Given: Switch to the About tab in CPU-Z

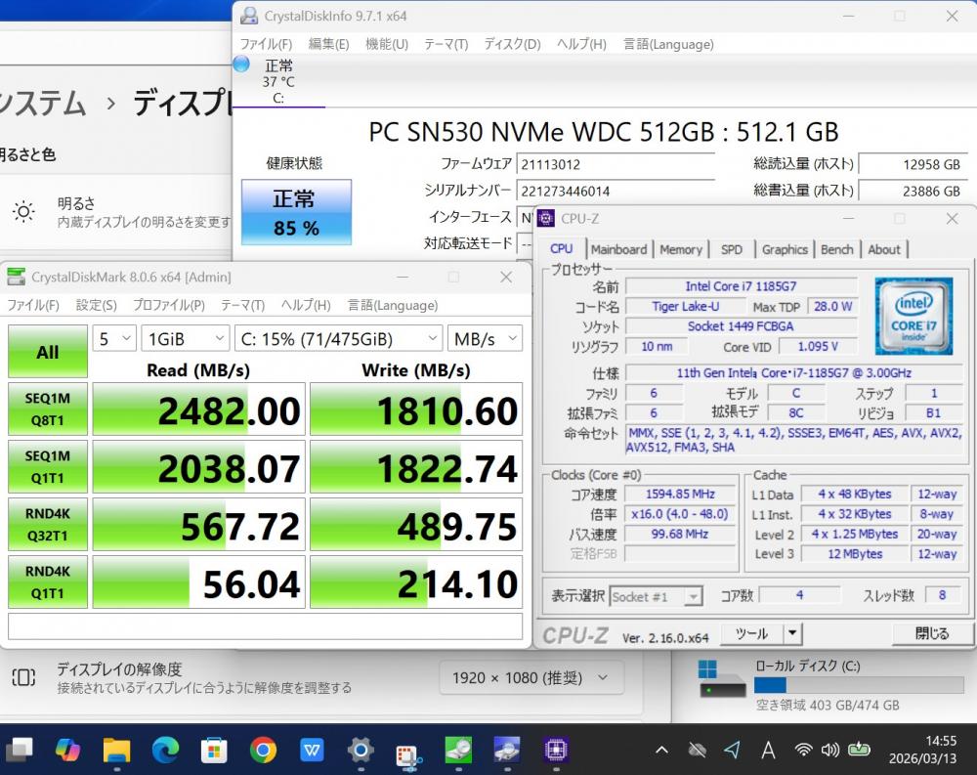Looking at the screenshot, I should click(884, 249).
